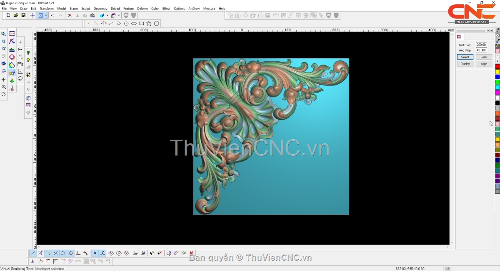Click the refresh view icon in left toolbar
Image resolution: width=500 pixels, height=271 pixels.
click(4, 95)
